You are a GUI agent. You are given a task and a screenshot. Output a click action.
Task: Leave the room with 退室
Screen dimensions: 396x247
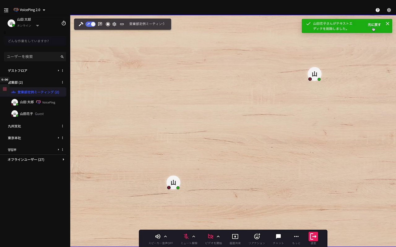(x=313, y=237)
